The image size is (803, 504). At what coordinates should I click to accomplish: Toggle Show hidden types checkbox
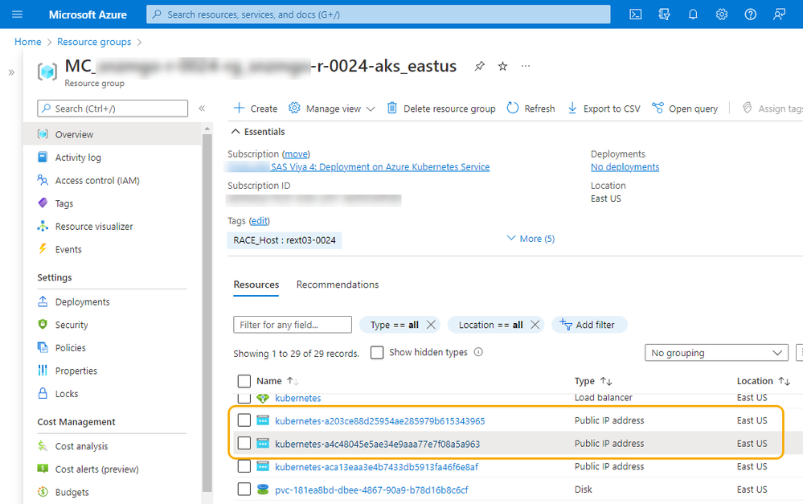[x=377, y=353]
